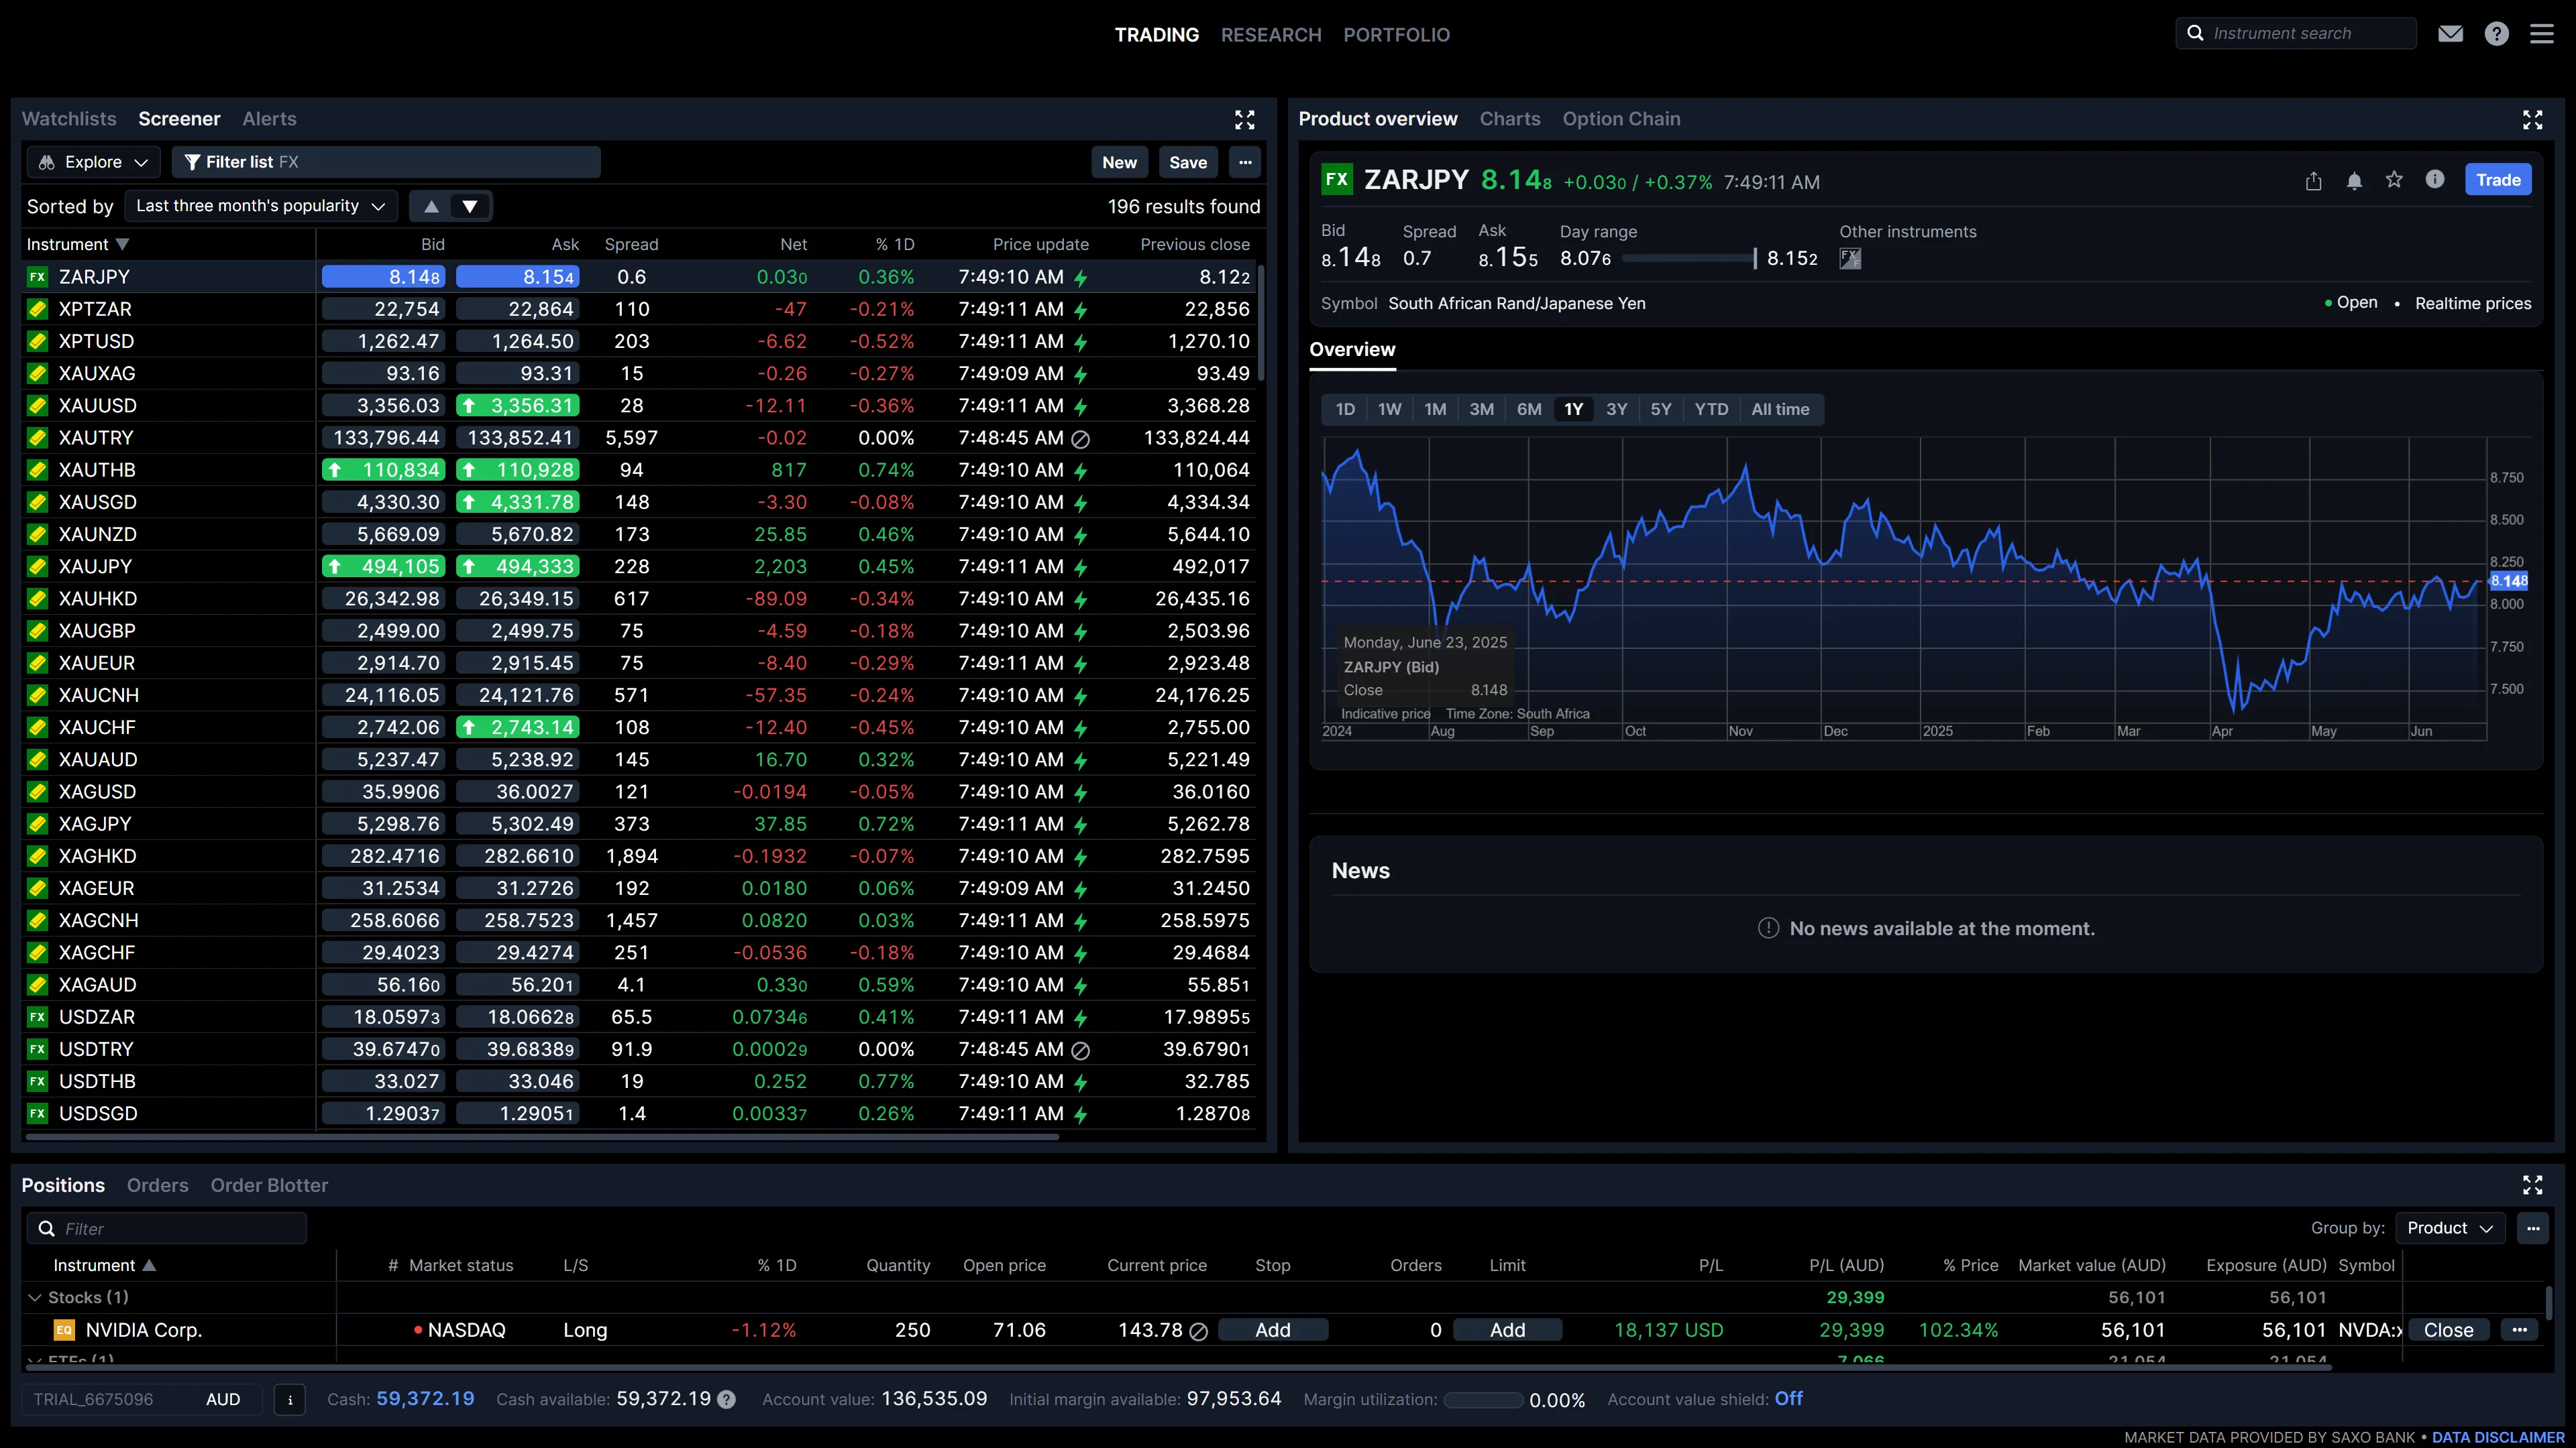Open the Charts tab
Screen dimensions: 2576x1448
click(x=1510, y=119)
